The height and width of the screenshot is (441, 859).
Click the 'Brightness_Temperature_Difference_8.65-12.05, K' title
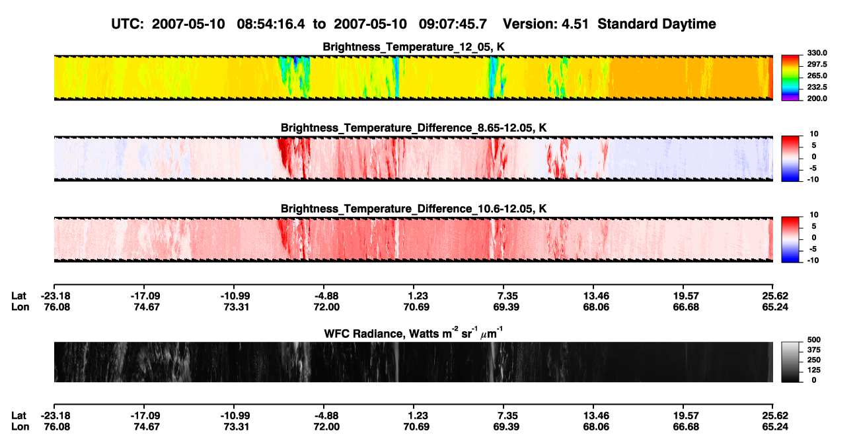(414, 128)
